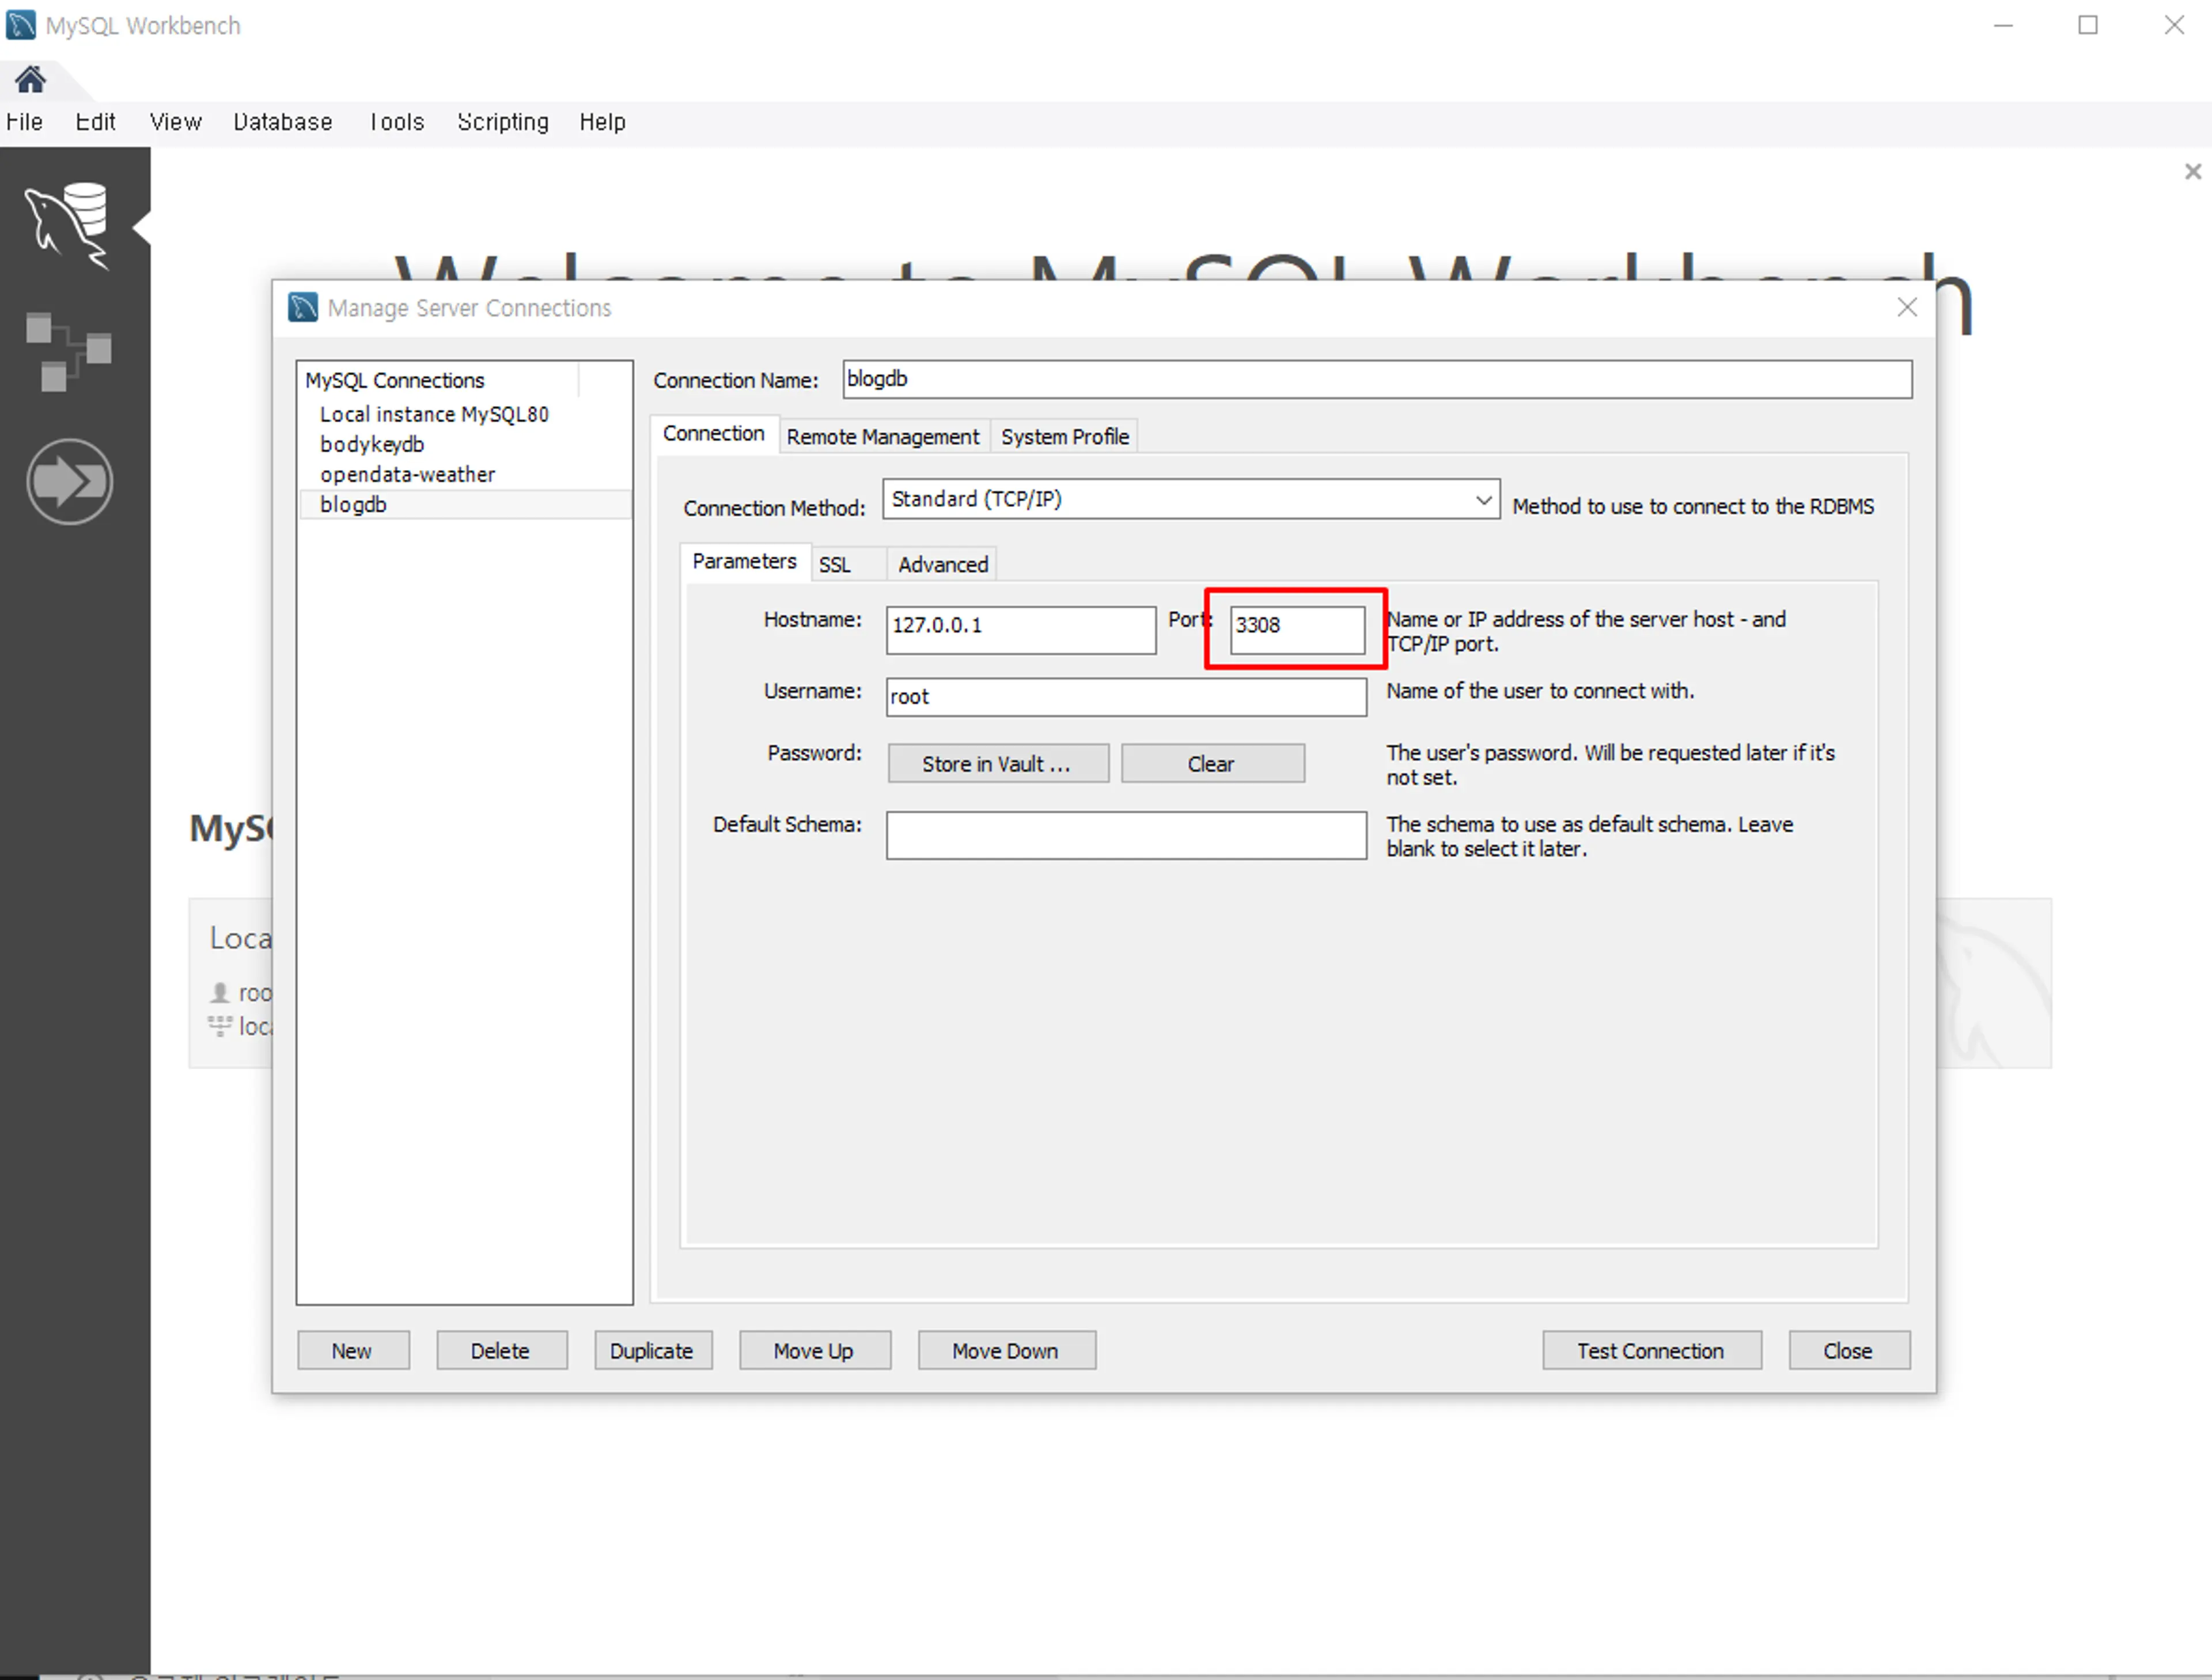Click the Home tab icon

30,79
